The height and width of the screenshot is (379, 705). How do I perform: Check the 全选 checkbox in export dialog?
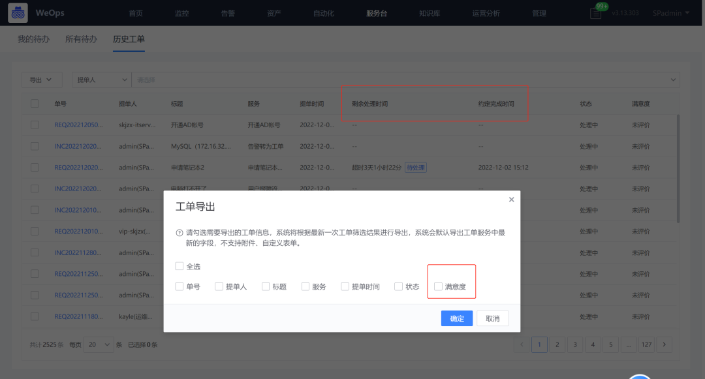tap(180, 266)
